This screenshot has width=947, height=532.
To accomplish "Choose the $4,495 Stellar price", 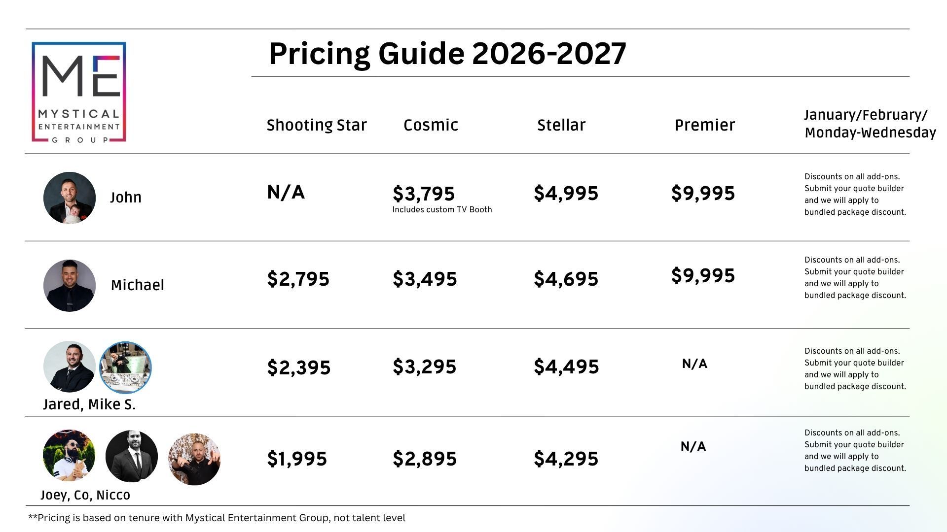I will click(x=566, y=366).
